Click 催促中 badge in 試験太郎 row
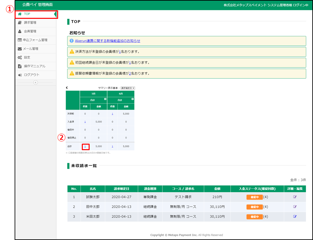The width and height of the screenshot is (313, 240). coord(255,197)
